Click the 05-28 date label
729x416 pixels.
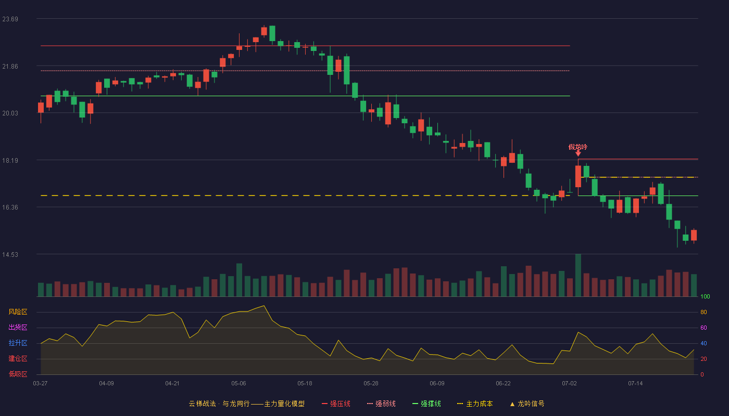click(371, 383)
